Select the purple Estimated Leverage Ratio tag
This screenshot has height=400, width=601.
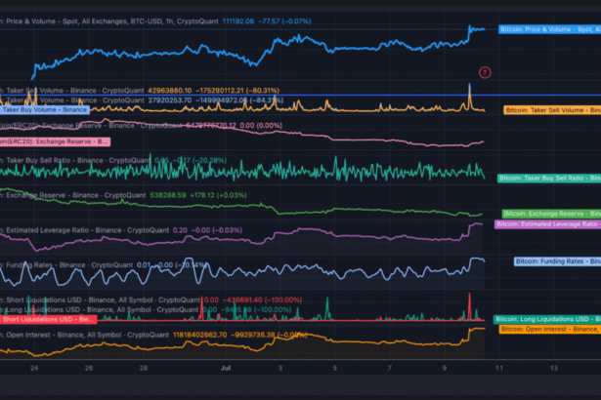coord(548,224)
